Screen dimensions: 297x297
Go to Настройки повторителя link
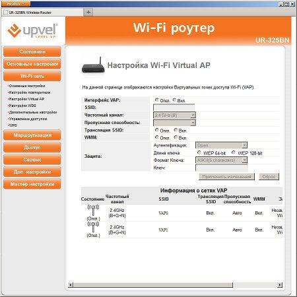[x=29, y=92]
